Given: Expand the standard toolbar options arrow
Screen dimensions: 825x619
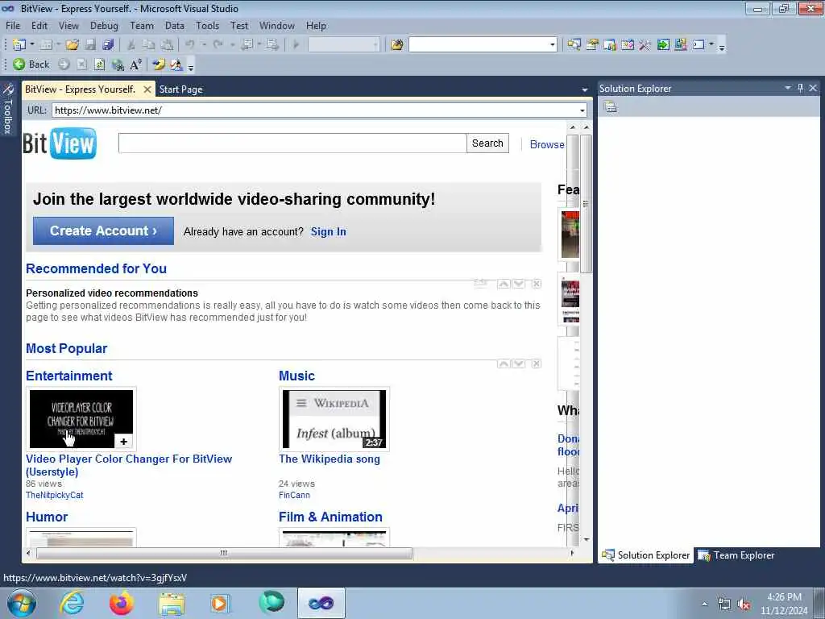Looking at the screenshot, I should click(722, 47).
